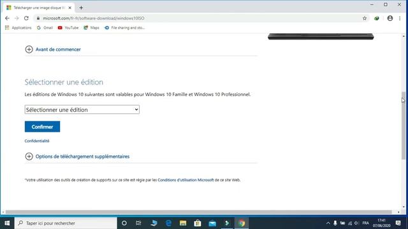Open Microsoft Edge from the taskbar
This screenshot has height=229, width=408.
click(168, 223)
